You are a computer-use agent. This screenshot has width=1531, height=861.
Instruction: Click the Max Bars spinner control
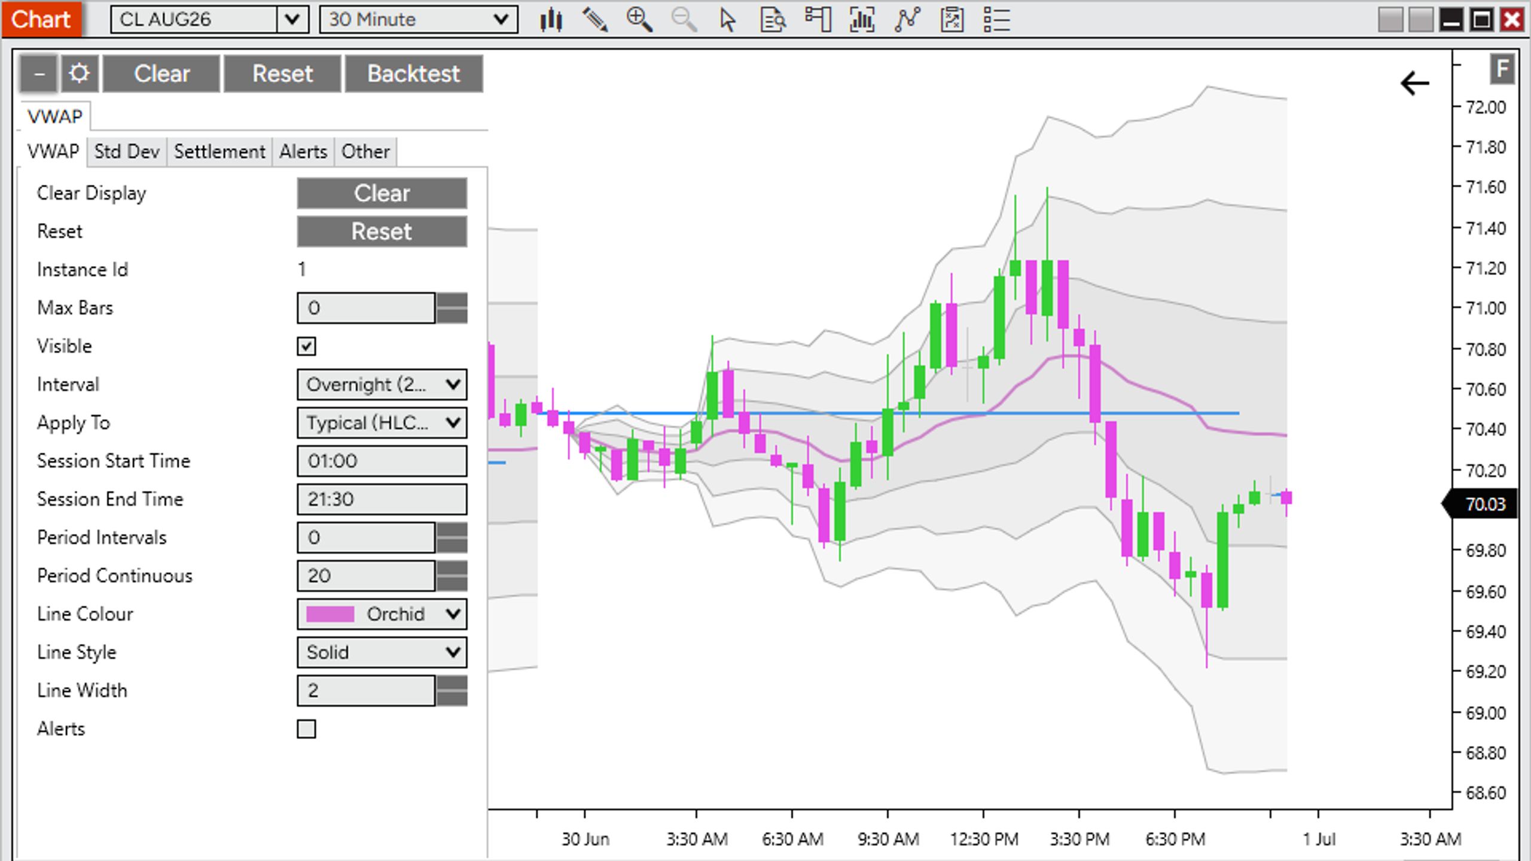(x=452, y=308)
